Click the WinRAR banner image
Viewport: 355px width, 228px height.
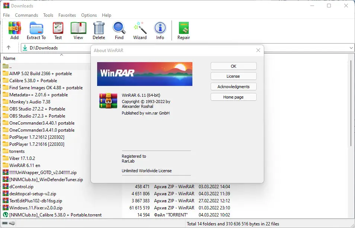[145, 74]
